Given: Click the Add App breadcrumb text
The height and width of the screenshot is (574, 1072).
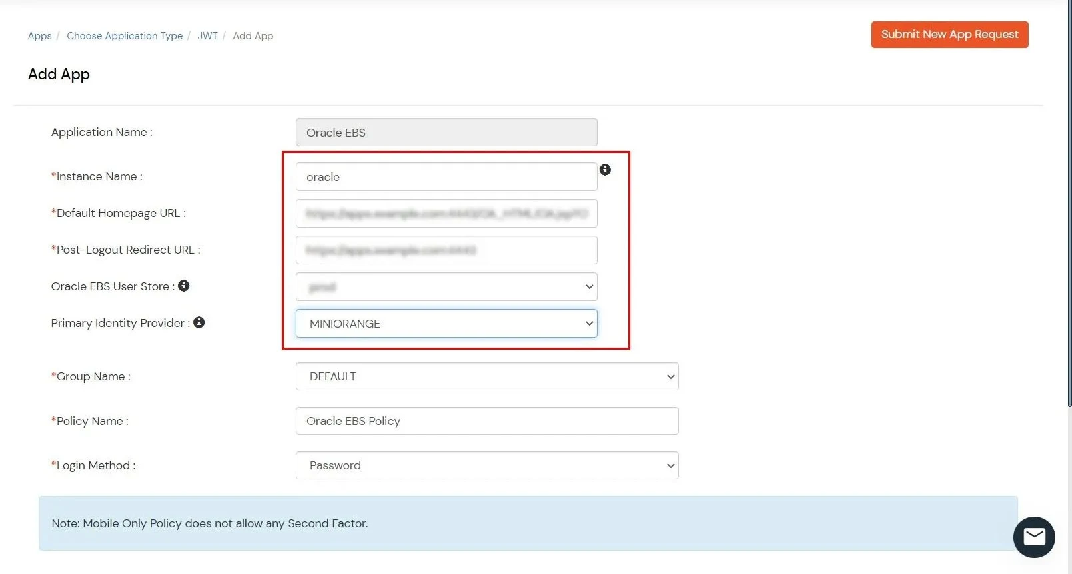Looking at the screenshot, I should point(253,36).
